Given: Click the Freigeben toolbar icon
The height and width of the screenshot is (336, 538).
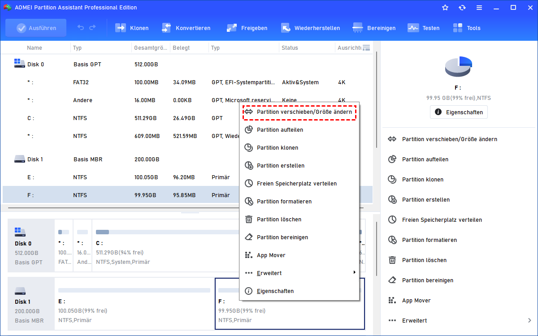Looking at the screenshot, I should tap(232, 28).
